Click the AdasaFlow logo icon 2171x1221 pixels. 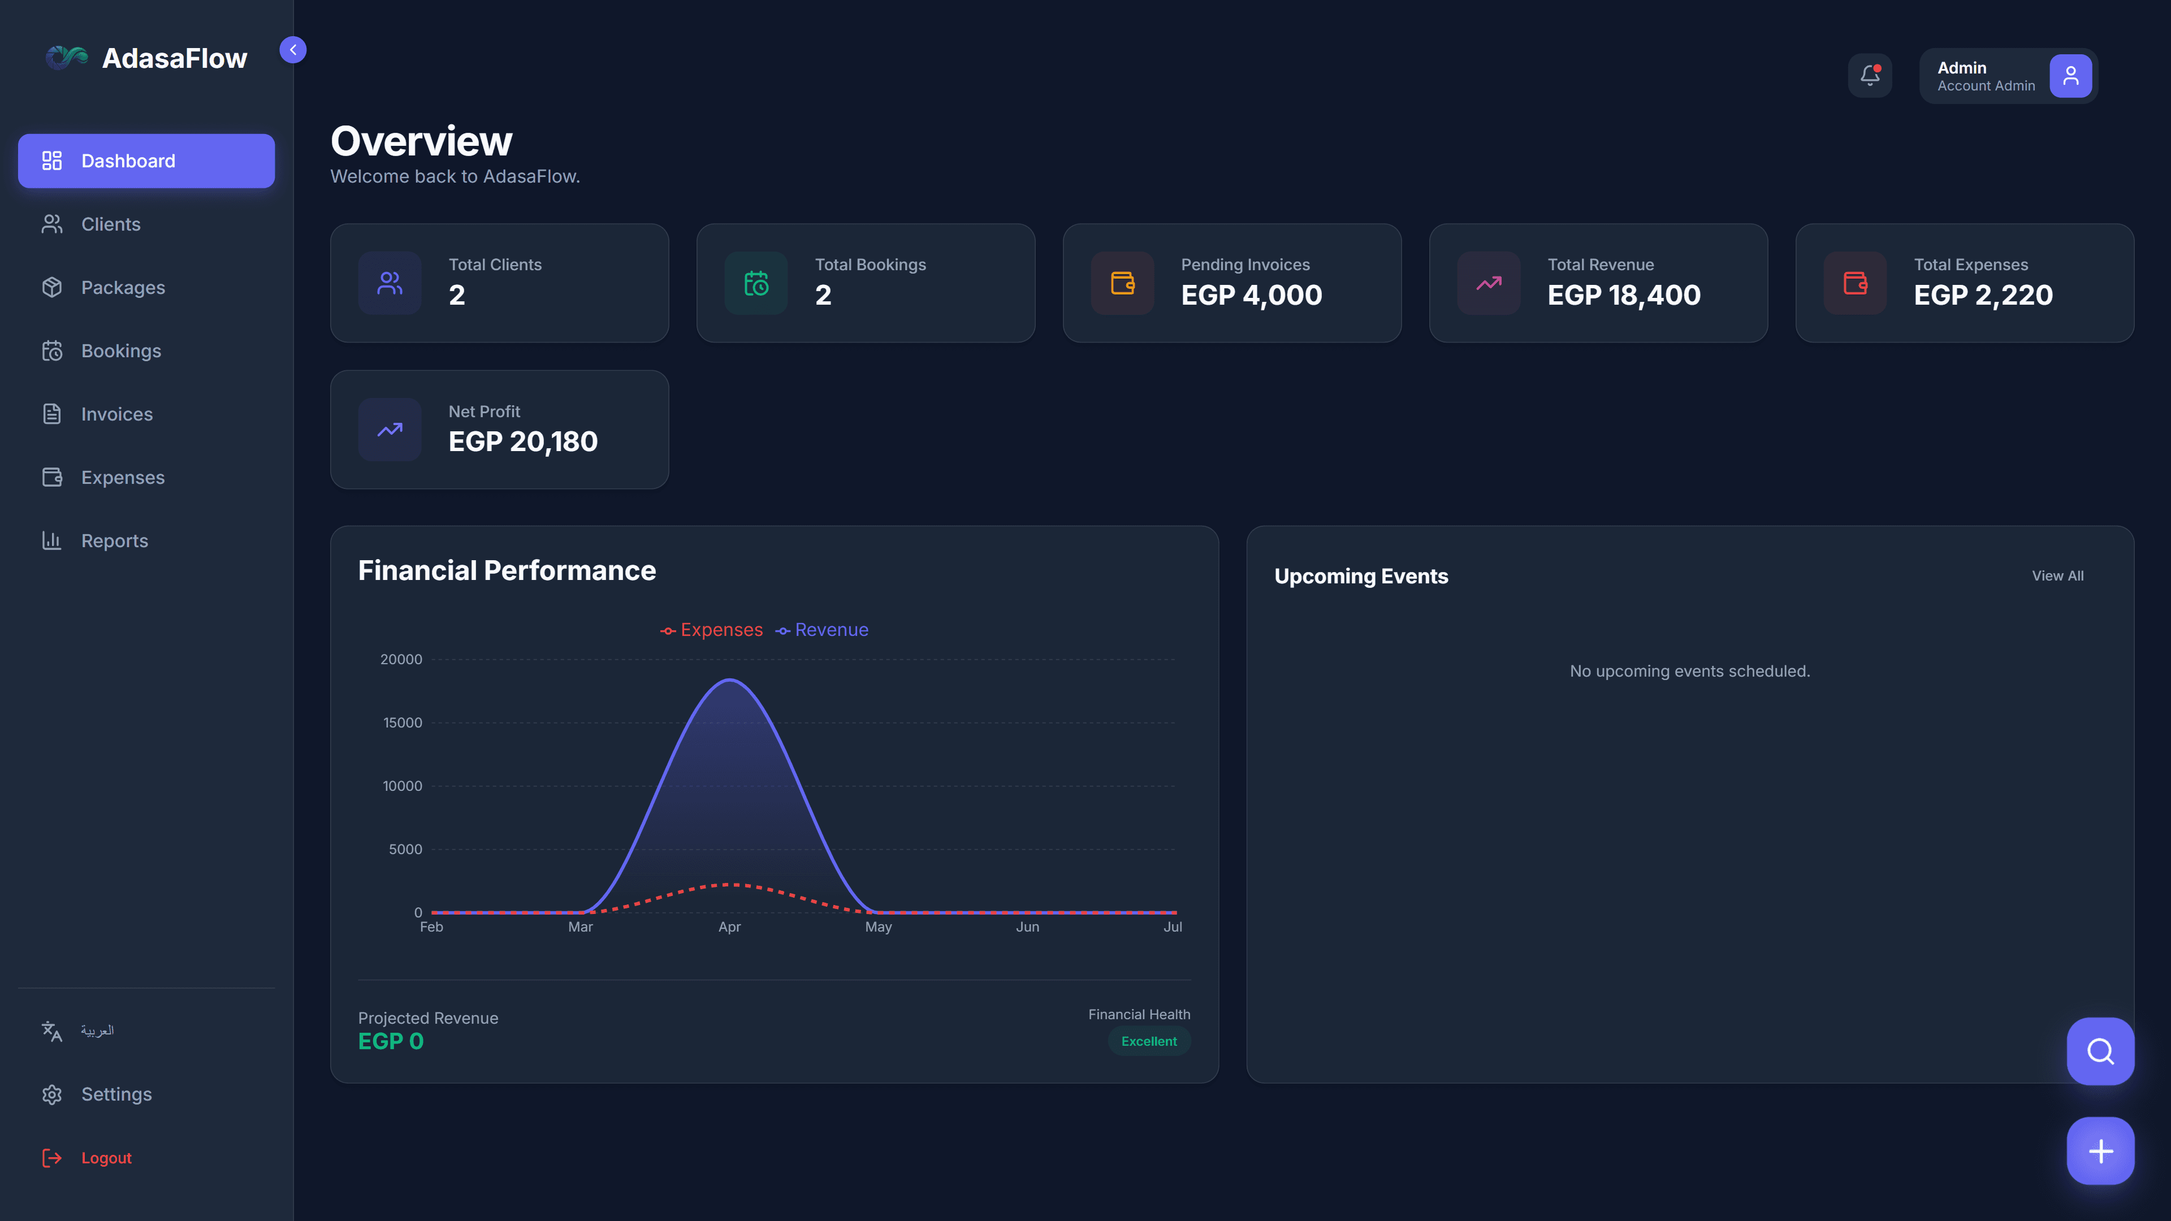pos(67,57)
